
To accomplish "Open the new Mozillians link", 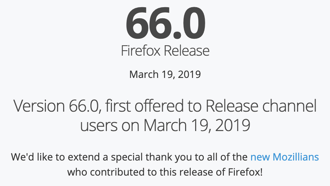I will [284, 157].
